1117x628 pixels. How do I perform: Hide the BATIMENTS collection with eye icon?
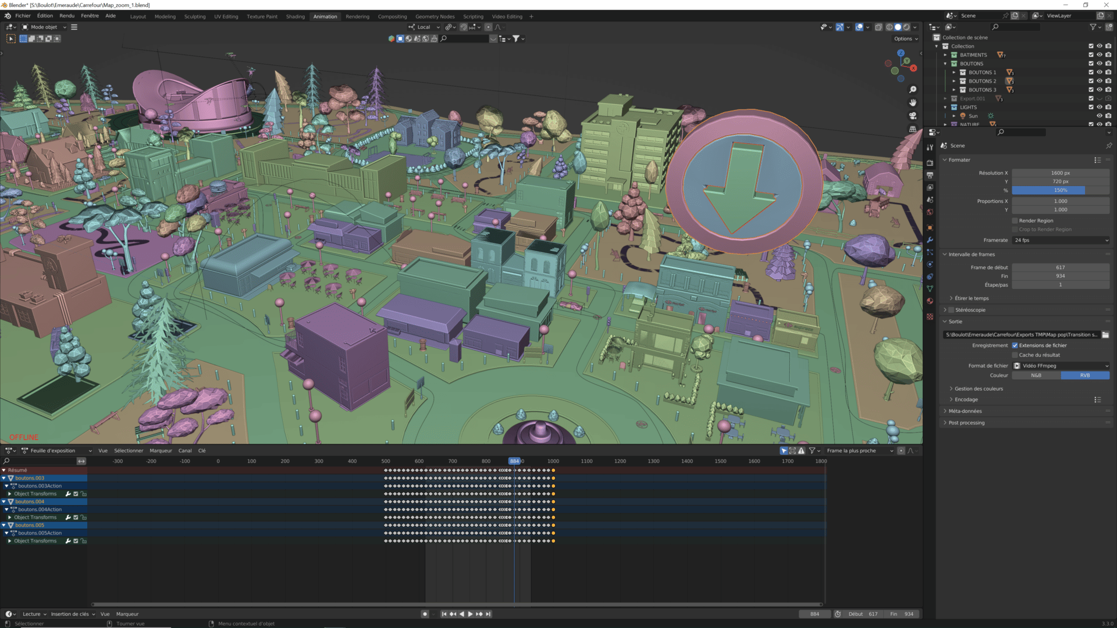click(x=1100, y=55)
